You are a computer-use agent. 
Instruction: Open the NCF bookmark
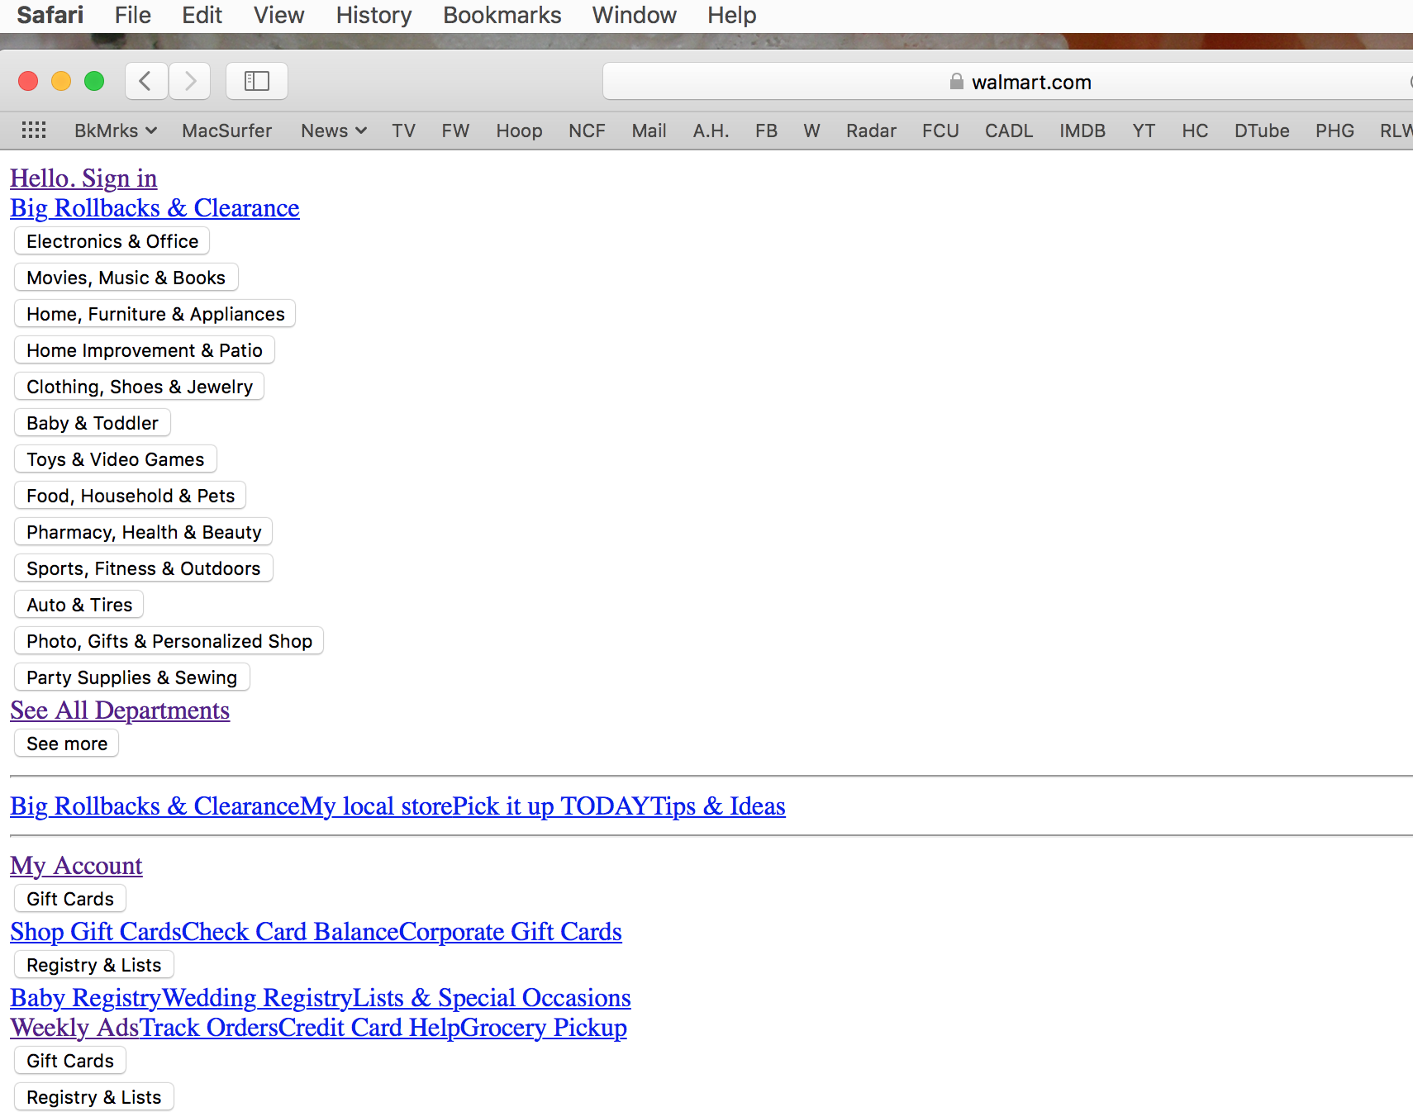tap(588, 131)
